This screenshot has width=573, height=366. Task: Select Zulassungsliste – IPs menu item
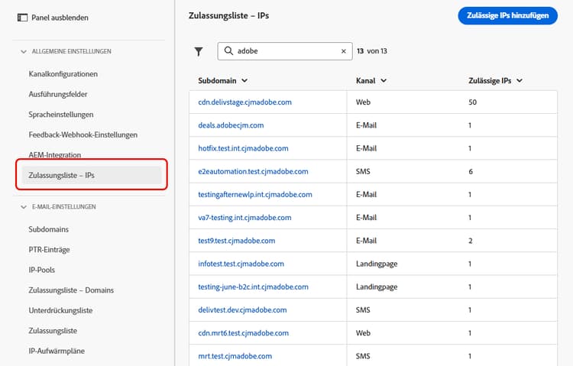point(92,175)
